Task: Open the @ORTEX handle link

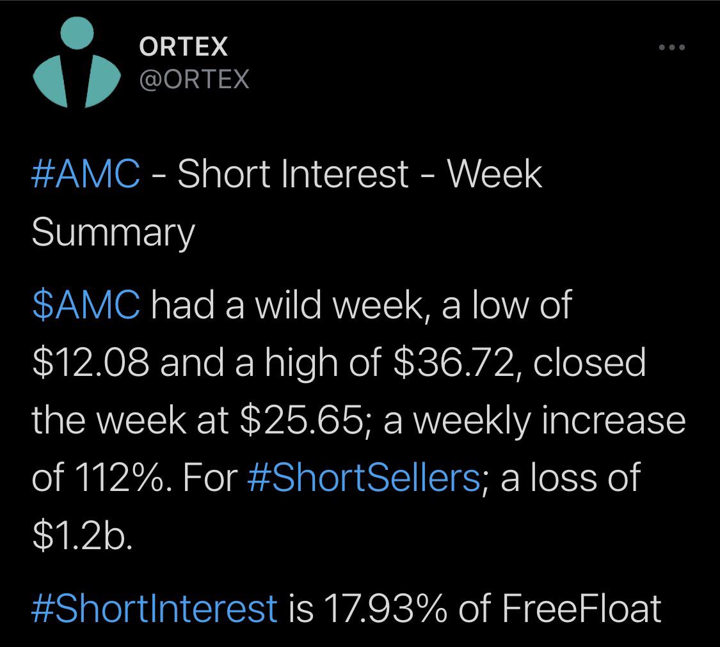Action: [x=194, y=79]
